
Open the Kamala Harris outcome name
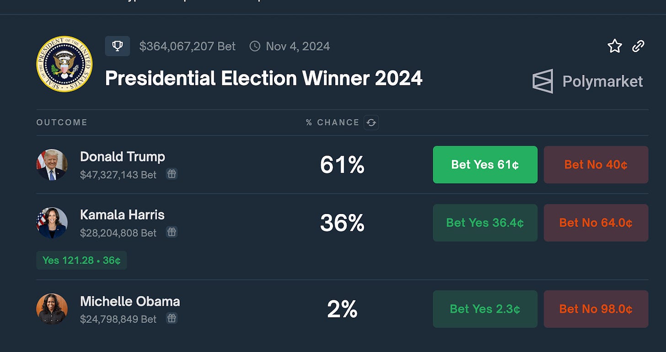[x=122, y=215]
